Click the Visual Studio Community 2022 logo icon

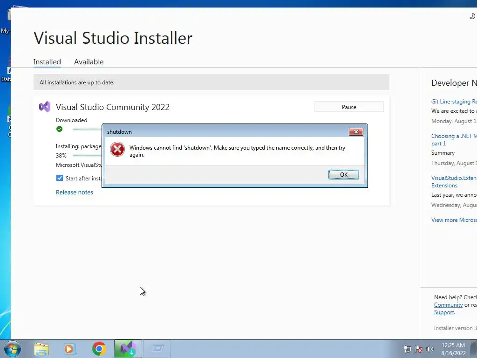45,107
